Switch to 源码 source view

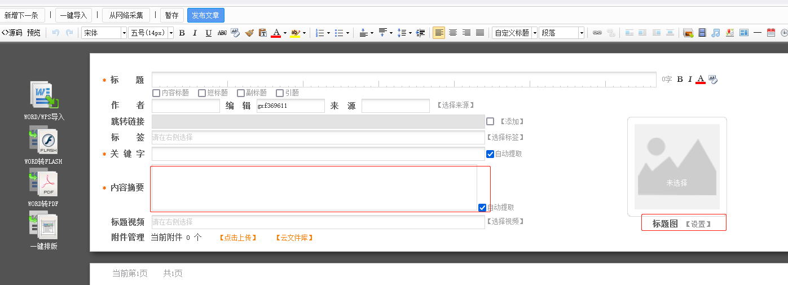(x=12, y=33)
